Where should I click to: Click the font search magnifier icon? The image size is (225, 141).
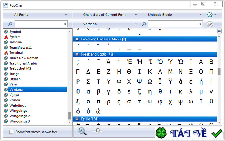pos(10,24)
